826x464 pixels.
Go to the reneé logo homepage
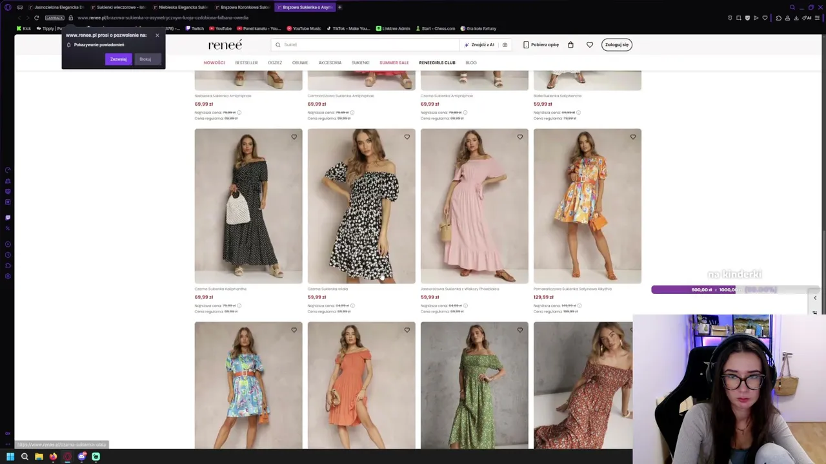click(x=225, y=44)
